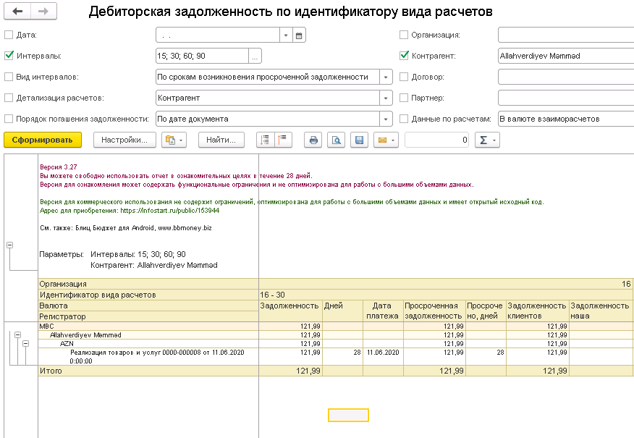Open the infostart.ru purchase address link
The image size is (634, 438).
tap(170, 211)
